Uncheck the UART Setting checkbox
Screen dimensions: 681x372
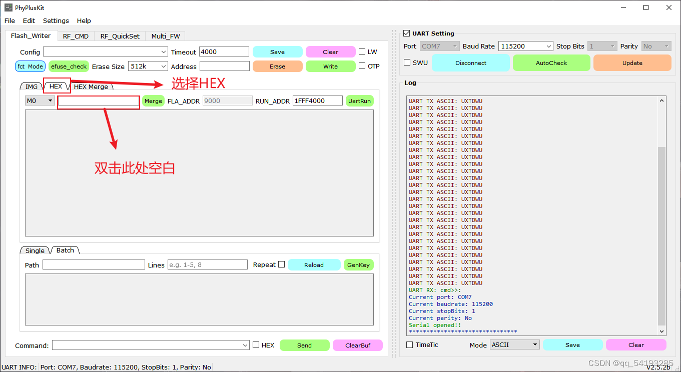[407, 33]
